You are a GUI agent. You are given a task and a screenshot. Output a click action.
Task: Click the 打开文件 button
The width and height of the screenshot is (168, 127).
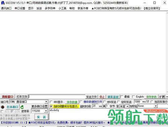click(x=22, y=97)
